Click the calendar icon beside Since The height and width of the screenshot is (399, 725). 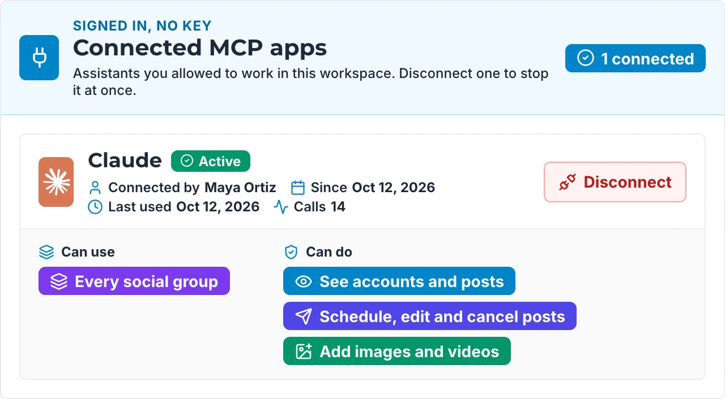coord(298,188)
